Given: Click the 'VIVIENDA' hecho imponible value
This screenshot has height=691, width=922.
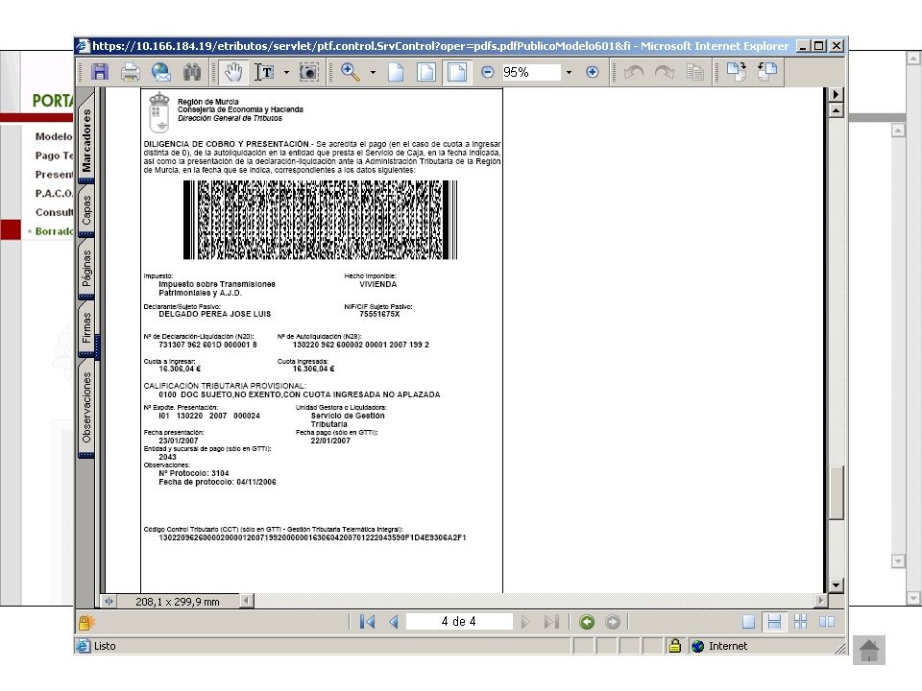Looking at the screenshot, I should click(378, 284).
